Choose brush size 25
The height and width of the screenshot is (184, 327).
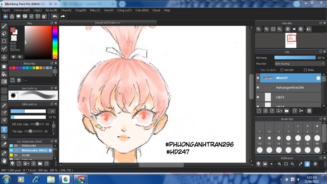pos(298,139)
